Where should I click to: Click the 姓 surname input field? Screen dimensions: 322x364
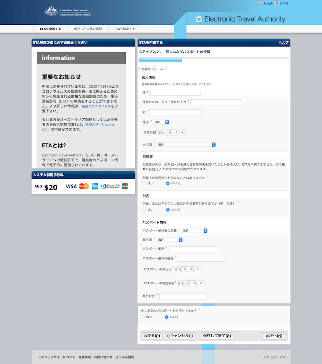175,93
